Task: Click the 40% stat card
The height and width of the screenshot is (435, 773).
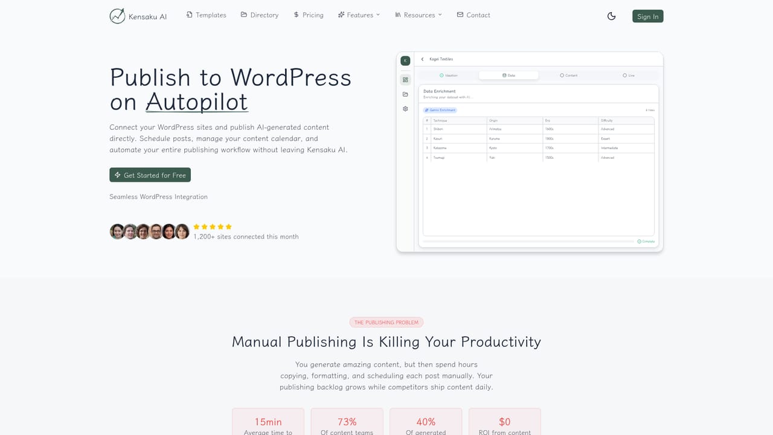Action: [x=426, y=422]
